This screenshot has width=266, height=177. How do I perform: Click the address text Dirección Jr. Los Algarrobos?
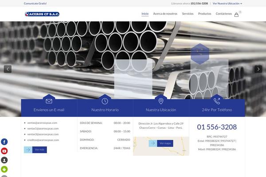pyautogui.click(x=161, y=126)
